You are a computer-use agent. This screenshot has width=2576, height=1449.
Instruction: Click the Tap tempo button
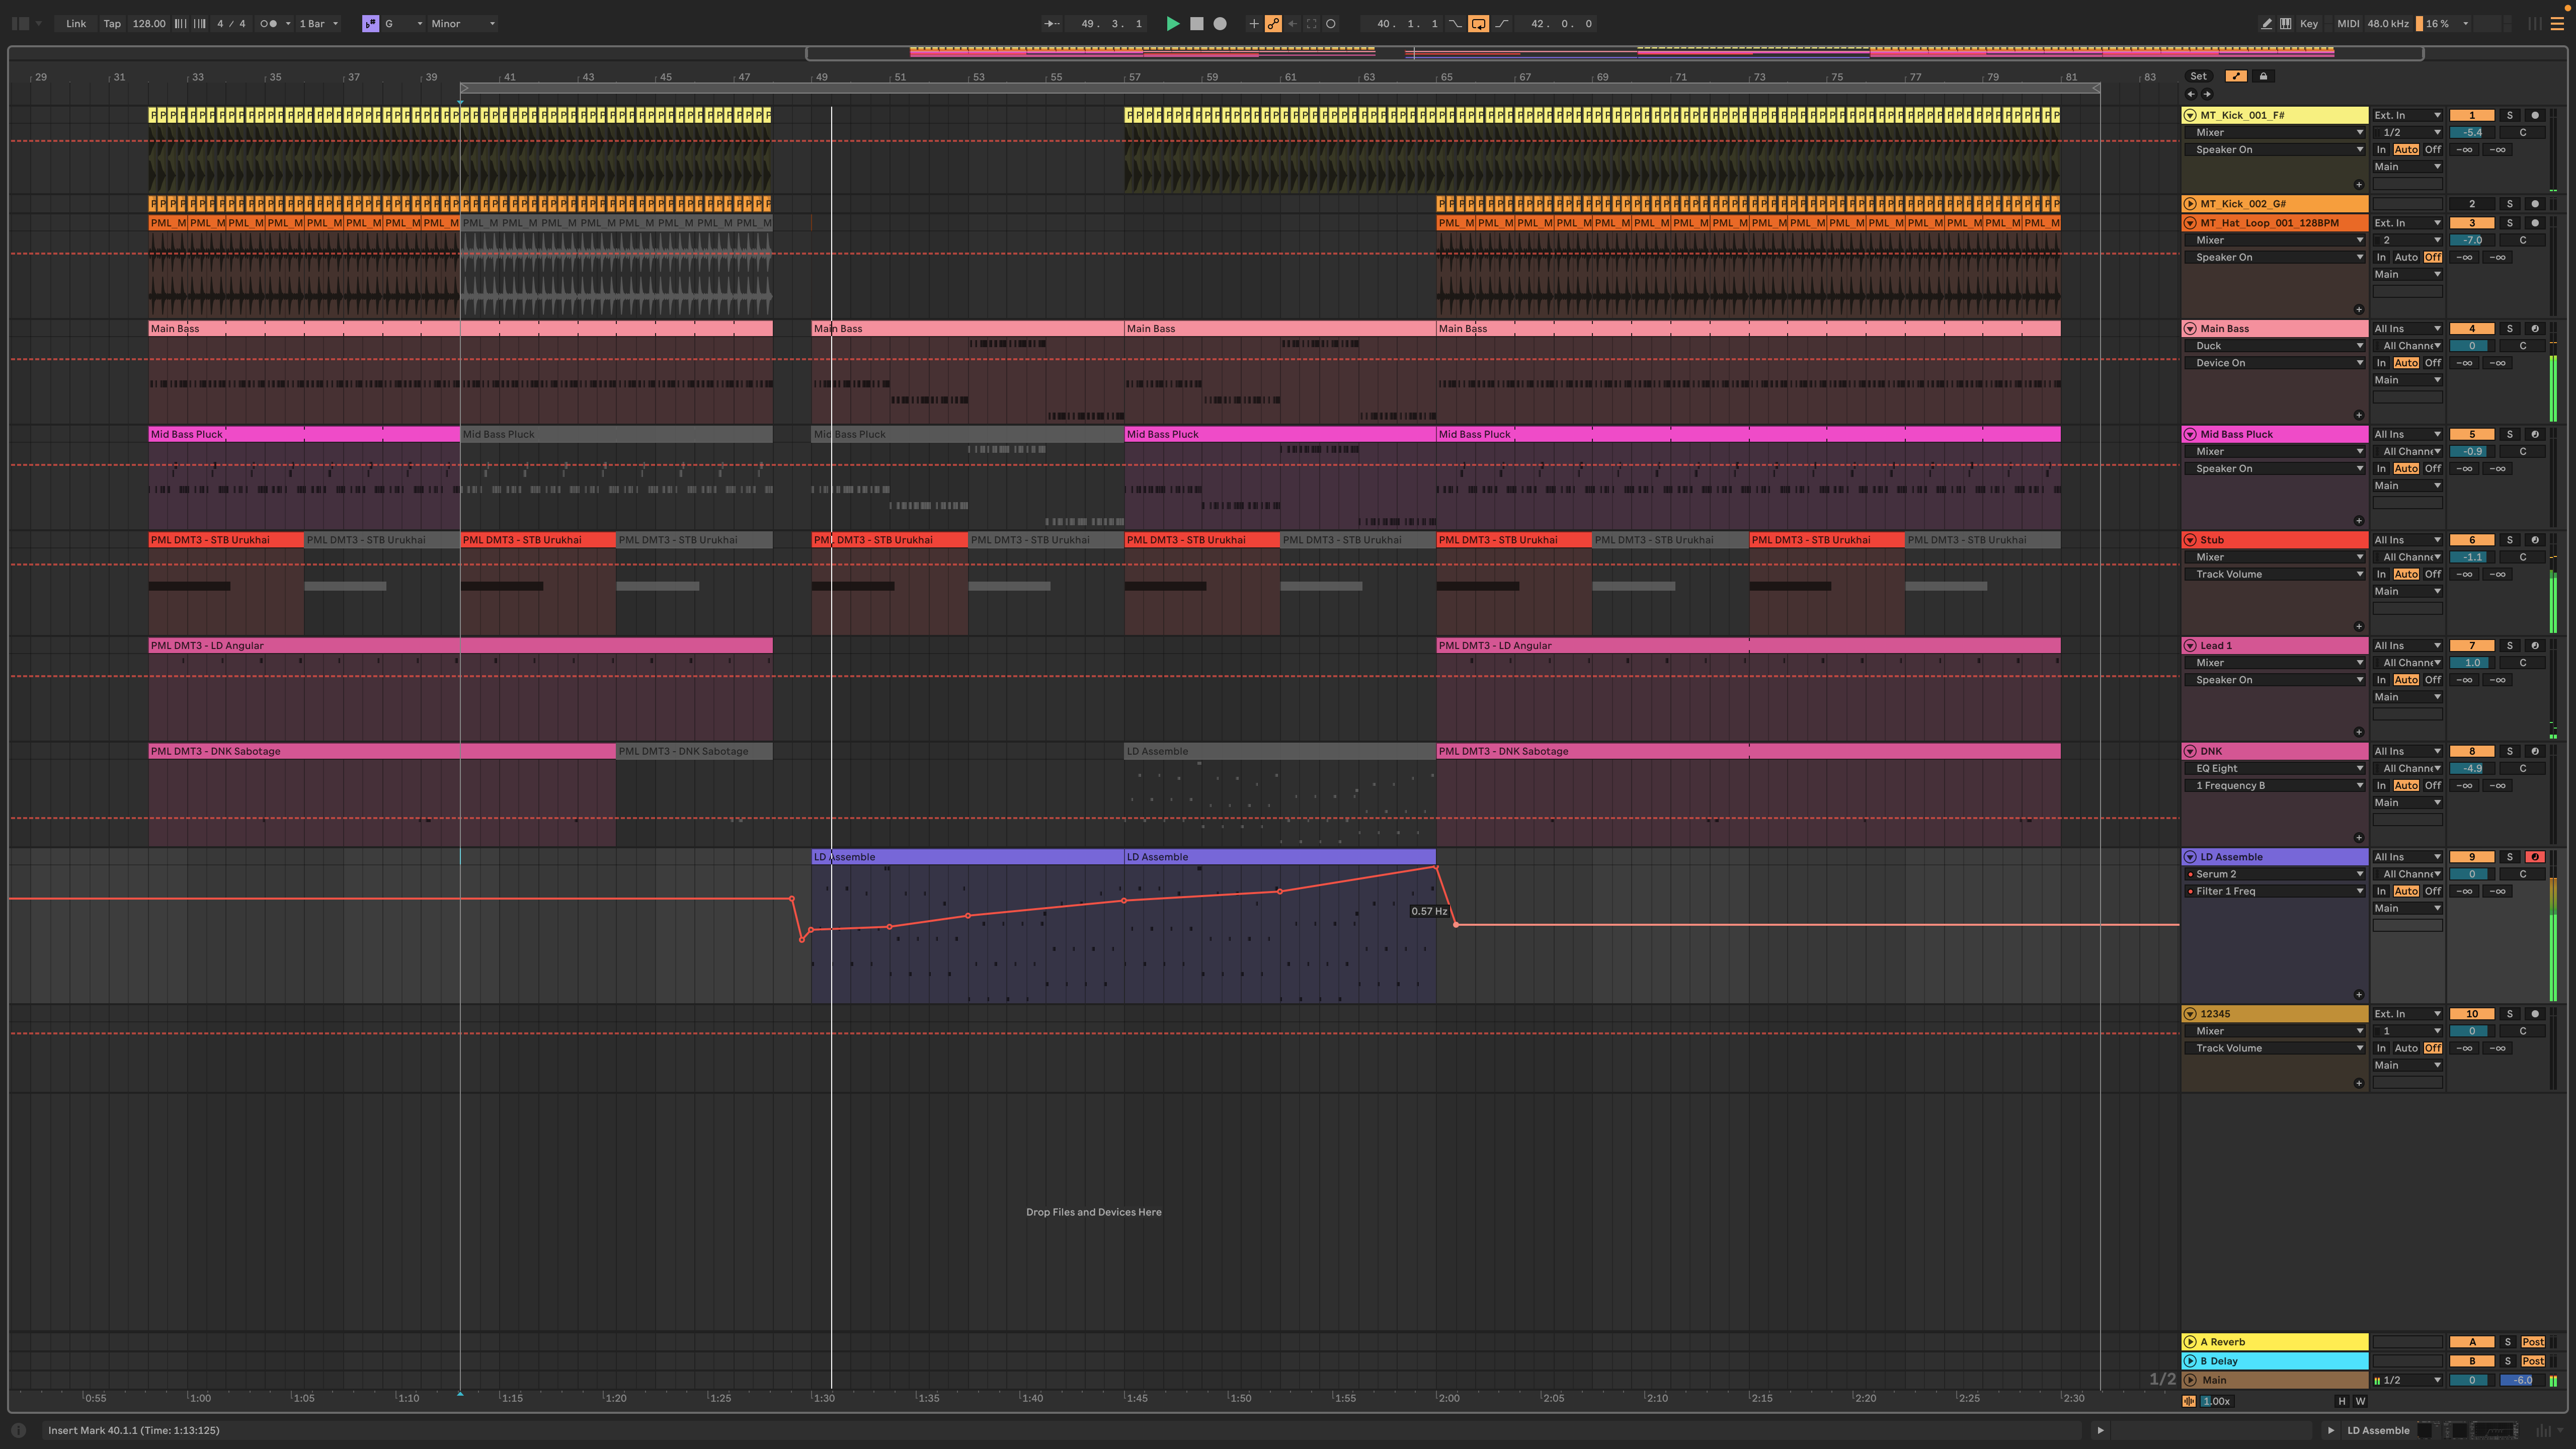(112, 23)
